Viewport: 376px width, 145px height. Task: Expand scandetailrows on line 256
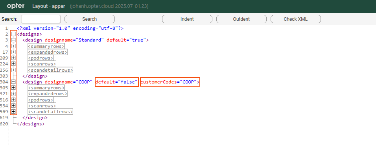coord(13,70)
